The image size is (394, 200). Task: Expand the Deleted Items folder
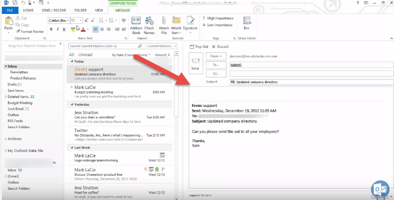(6, 97)
